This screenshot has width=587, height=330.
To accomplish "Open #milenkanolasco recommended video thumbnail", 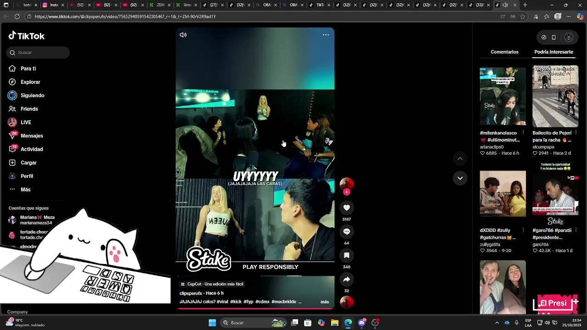I will (503, 96).
